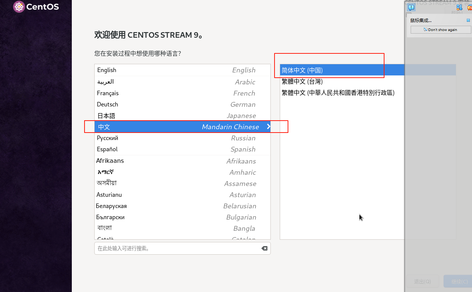472x292 pixels.
Task: Click the dimmed 退出(Q) quit button
Action: (422, 281)
